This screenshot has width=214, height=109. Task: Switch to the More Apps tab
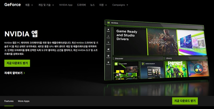point(24,101)
